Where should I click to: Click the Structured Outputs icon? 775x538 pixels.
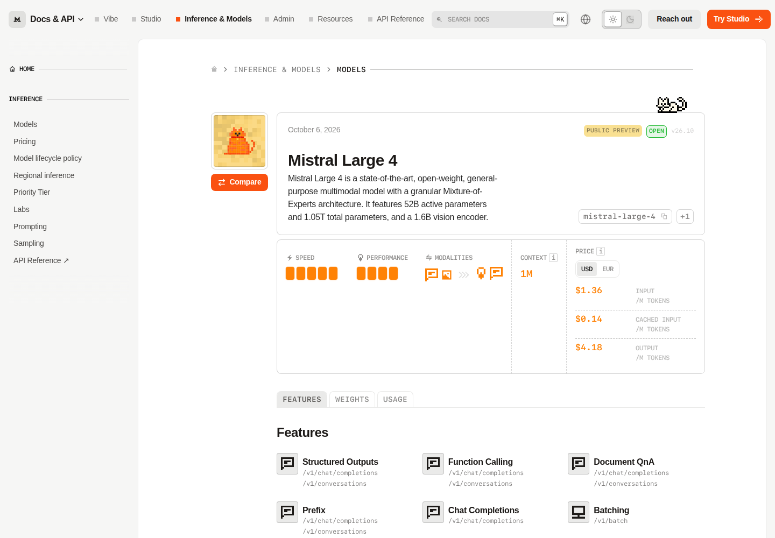coord(287,464)
